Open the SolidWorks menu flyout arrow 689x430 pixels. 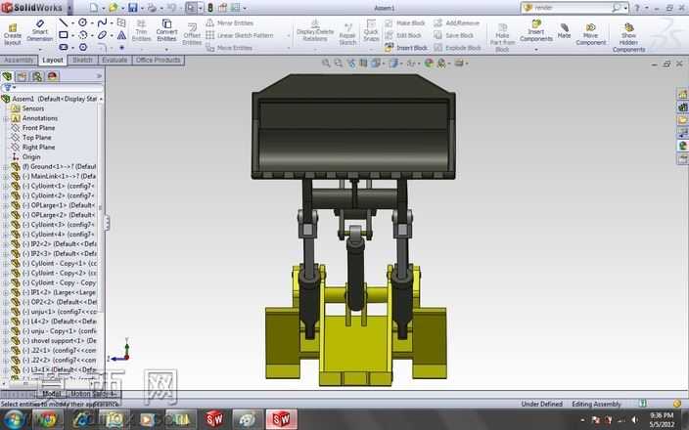pos(69,8)
